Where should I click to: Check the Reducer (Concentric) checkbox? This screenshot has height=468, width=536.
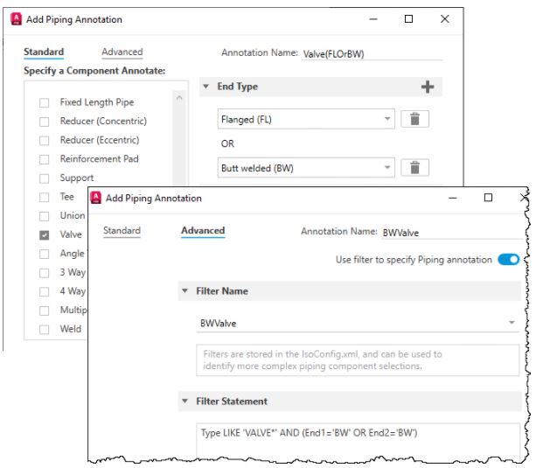[44, 122]
